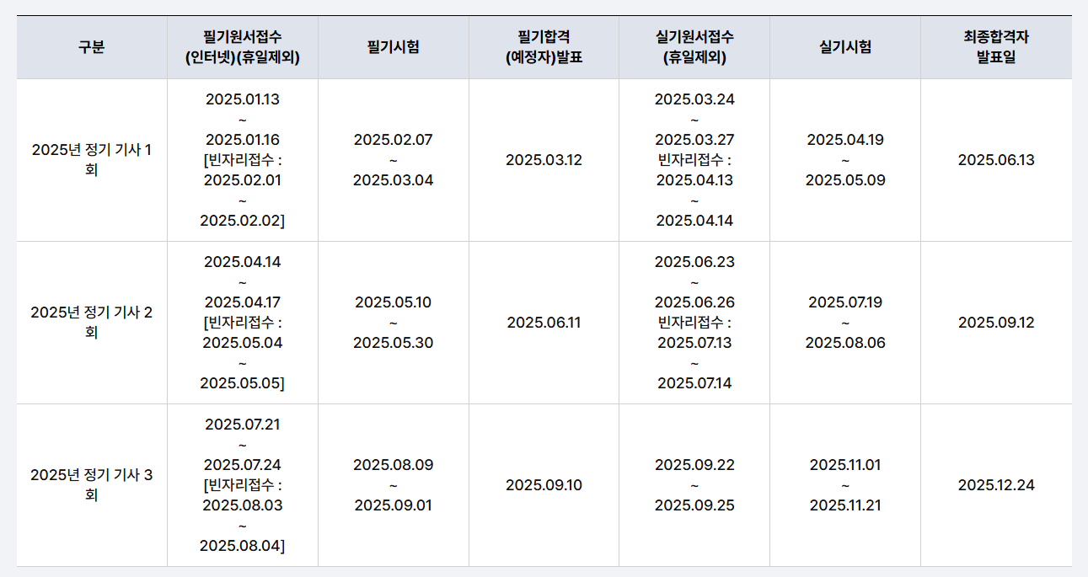The image size is (1088, 577).
Task: Click the 2025년 정기 기사 3회 row label
Action: click(x=91, y=485)
